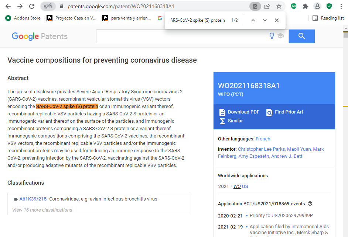Open Find Prior Art
Viewport: 348px width, 237px height.
point(285,112)
